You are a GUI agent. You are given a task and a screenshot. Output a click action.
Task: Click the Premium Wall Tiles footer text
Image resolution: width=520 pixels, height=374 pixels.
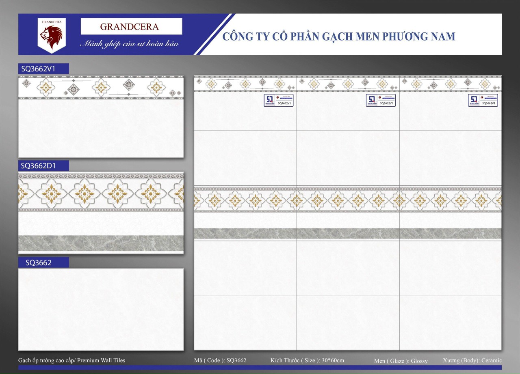[71, 360]
